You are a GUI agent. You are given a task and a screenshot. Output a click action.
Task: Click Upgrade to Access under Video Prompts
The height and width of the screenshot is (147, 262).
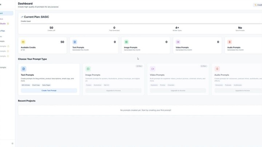tap(178, 90)
